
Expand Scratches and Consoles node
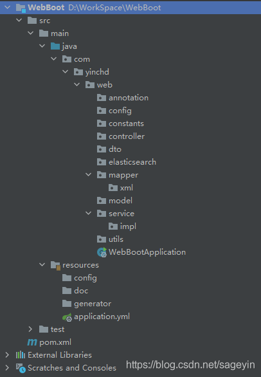pyautogui.click(x=7, y=368)
